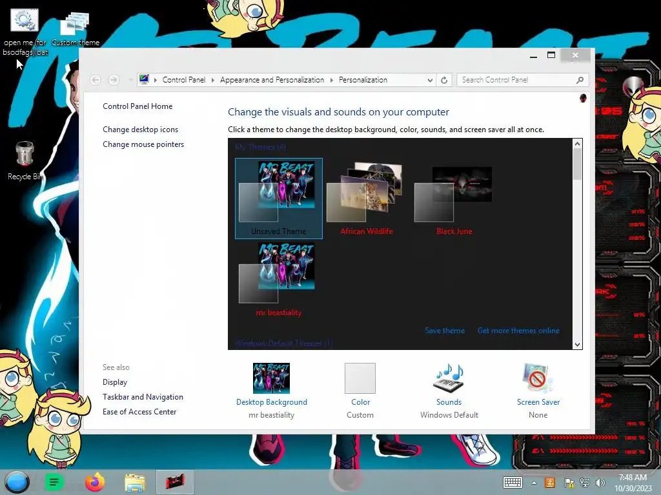Viewport: 661px width, 495px height.
Task: Open Taskbar and Navigation link
Action: click(x=143, y=397)
